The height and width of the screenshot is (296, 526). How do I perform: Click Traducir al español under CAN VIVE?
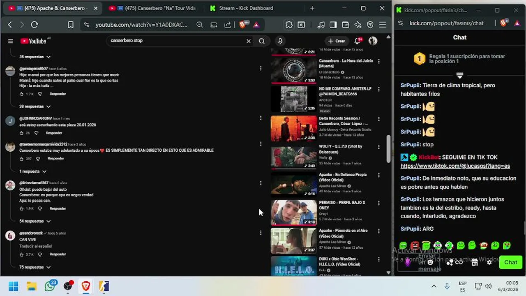[36, 246]
